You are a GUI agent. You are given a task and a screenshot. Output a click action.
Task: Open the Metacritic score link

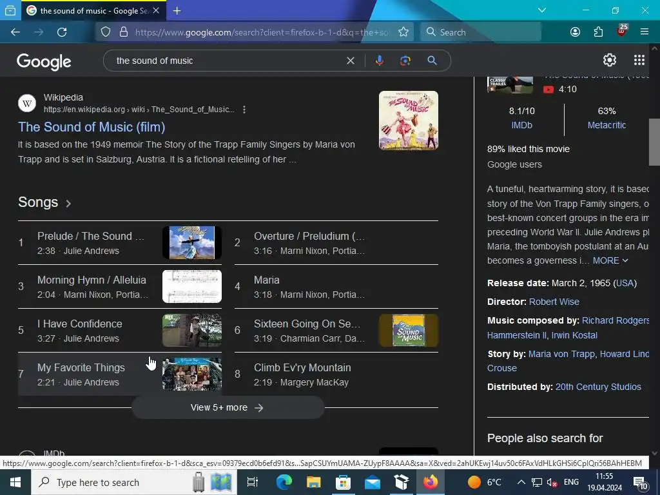[x=607, y=125]
